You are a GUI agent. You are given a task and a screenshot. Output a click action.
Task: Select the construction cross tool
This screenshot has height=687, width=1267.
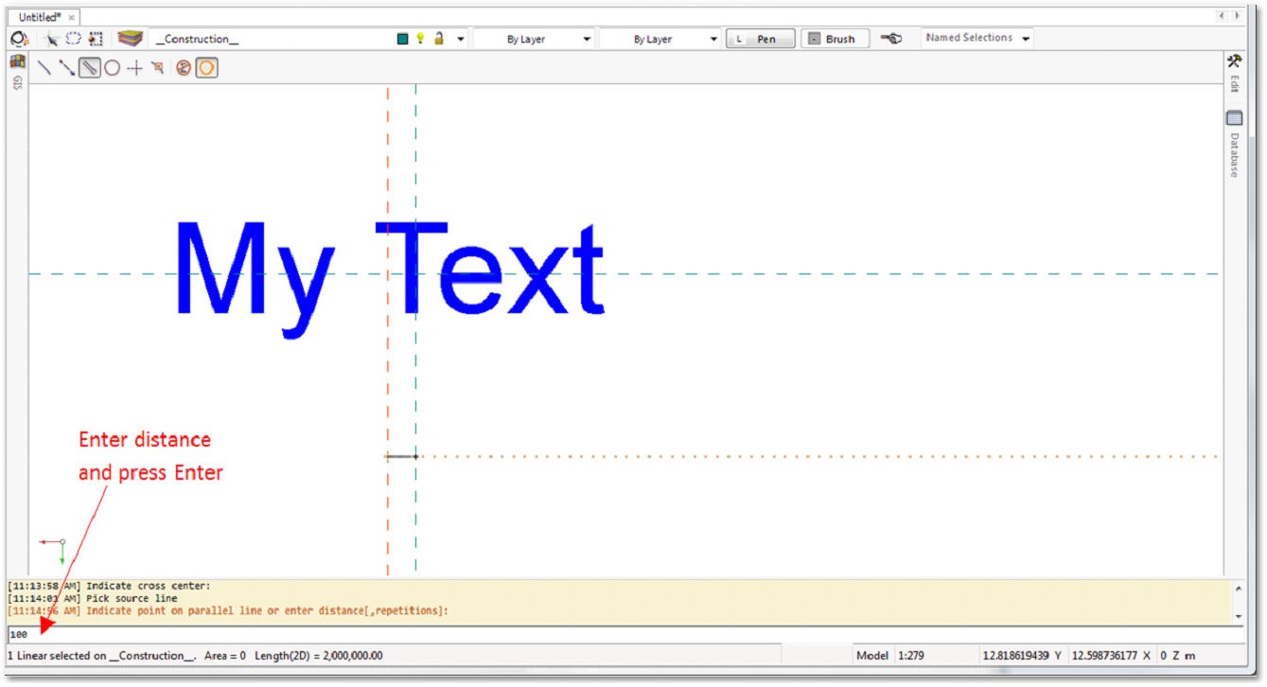pyautogui.click(x=134, y=68)
